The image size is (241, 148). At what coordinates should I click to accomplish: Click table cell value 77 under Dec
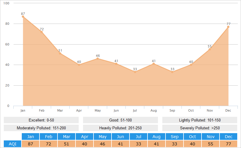(229, 144)
